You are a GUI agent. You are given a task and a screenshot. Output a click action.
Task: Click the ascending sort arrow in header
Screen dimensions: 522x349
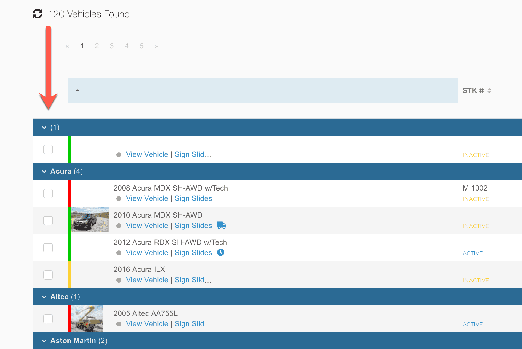77,90
